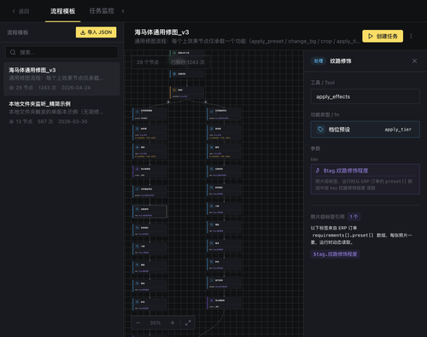The height and width of the screenshot is (337, 427).
Task: Click the 纹路修饰 title in the properties panel
Action: 341,61
